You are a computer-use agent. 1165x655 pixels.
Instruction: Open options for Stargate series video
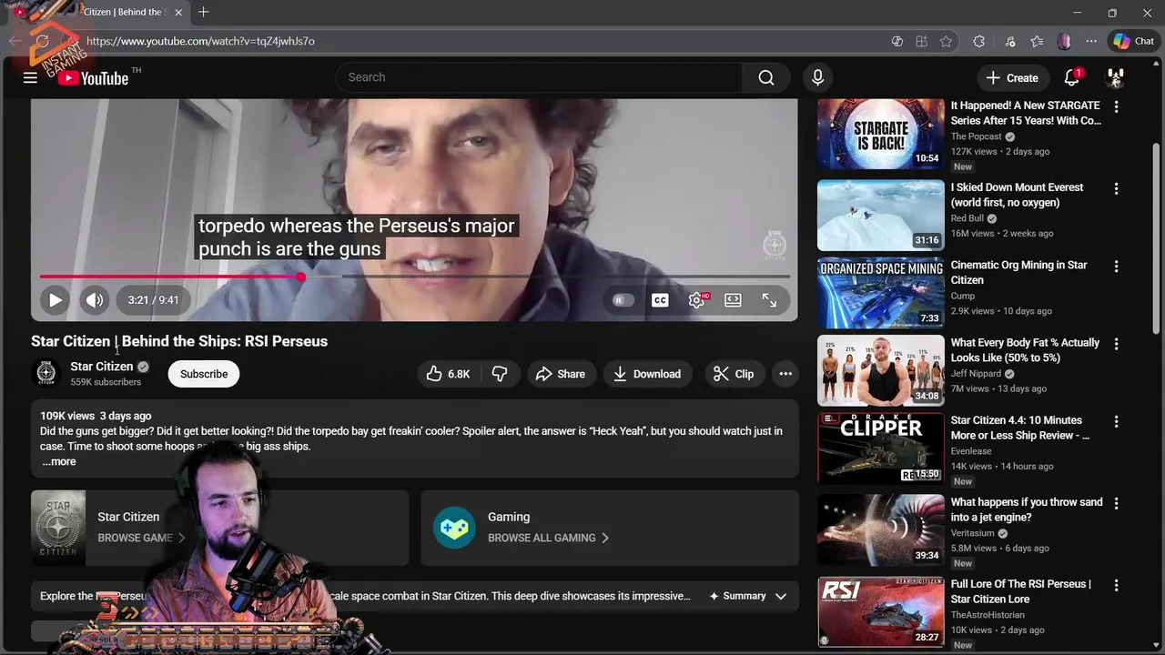[x=1116, y=107]
